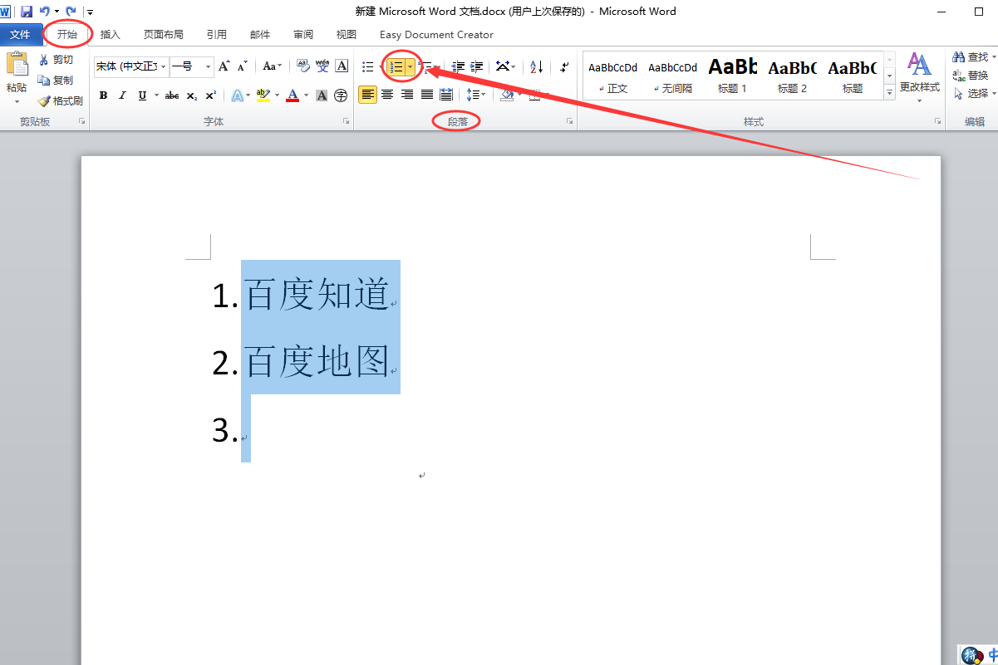Expand the styles gallery More arrow
The width and height of the screenshot is (998, 665).
pos(890,94)
